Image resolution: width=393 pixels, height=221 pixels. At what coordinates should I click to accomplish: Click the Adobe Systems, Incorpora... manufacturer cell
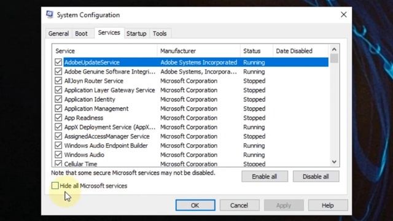198,72
